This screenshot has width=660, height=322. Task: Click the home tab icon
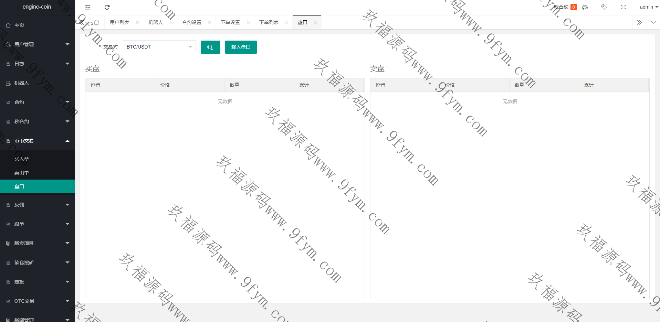point(96,22)
